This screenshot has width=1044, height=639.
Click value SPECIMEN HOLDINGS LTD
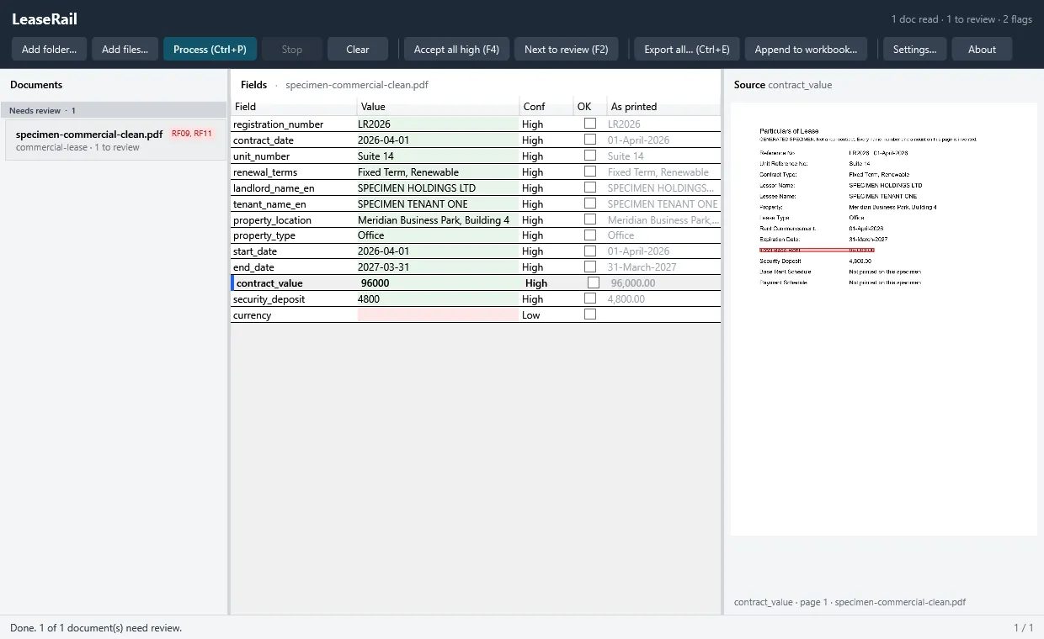point(417,187)
